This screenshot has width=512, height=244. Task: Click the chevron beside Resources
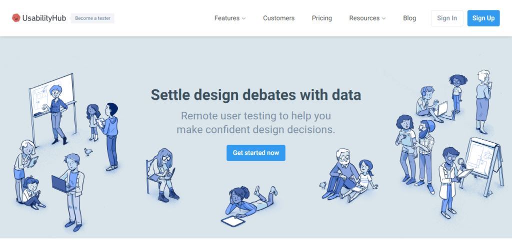click(383, 18)
